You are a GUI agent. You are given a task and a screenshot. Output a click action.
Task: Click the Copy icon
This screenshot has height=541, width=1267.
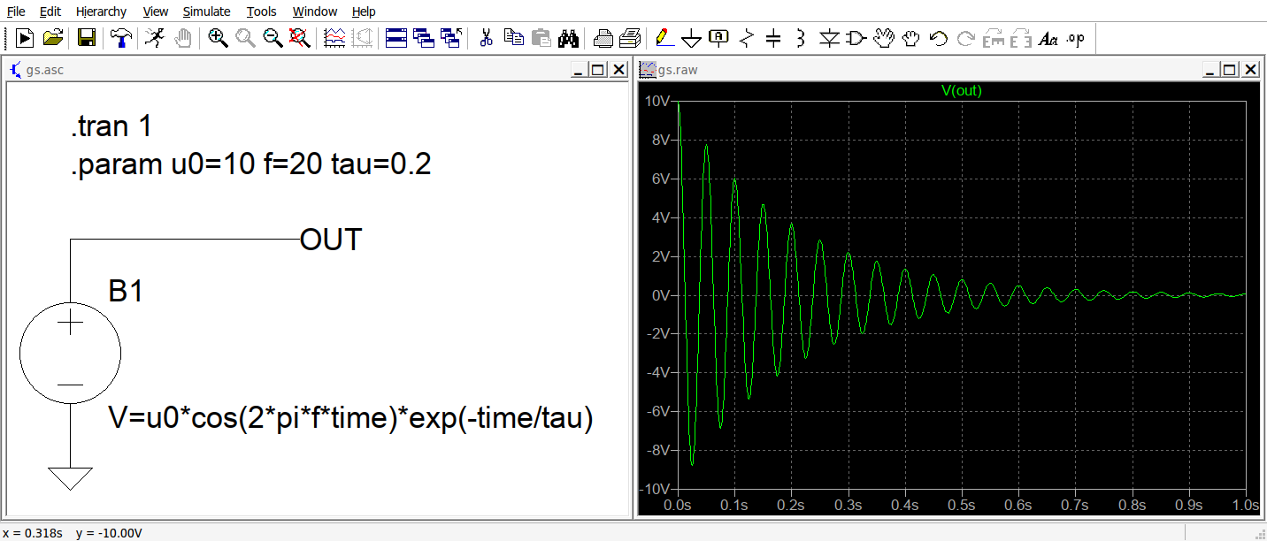coord(513,37)
